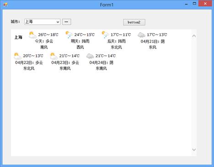
Task: Click the 04月21日 overcast cloud icon
Action: (141, 35)
